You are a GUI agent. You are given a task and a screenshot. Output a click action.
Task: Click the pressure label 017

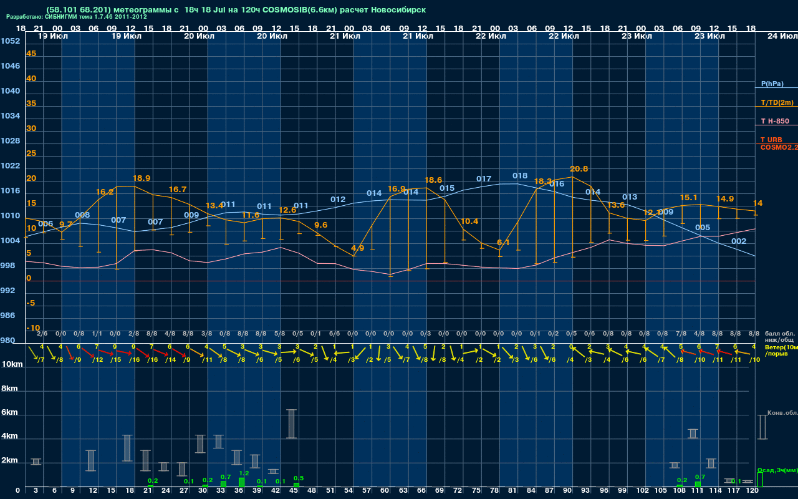pyautogui.click(x=484, y=179)
